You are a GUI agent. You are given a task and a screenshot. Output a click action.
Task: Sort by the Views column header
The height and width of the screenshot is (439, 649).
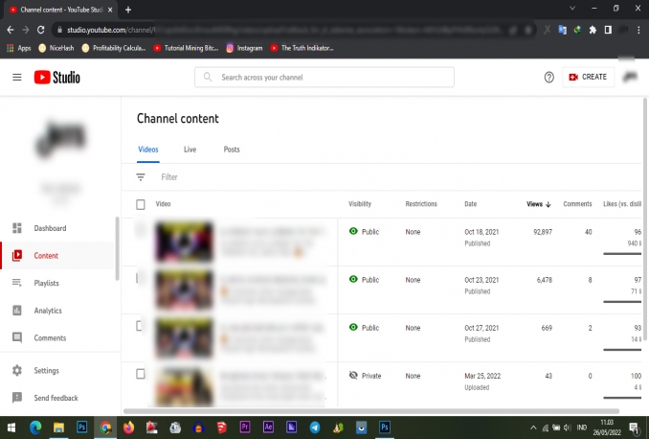[x=538, y=204]
